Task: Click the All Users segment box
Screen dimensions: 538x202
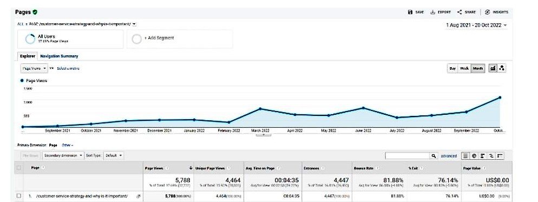Action: coord(70,39)
